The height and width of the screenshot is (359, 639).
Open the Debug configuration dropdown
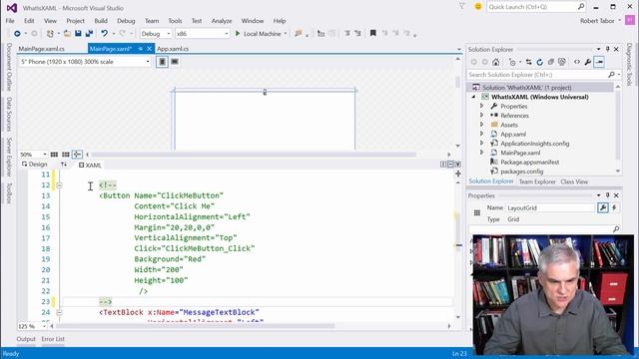tap(156, 34)
